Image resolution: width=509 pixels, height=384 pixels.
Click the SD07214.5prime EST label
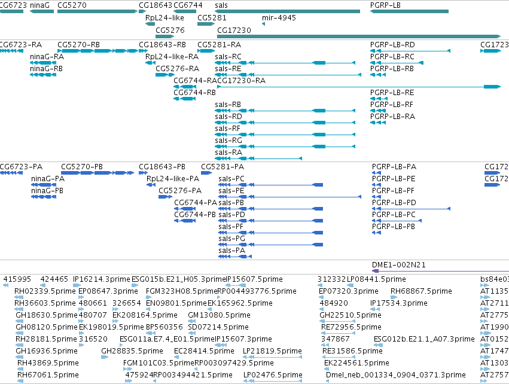tap(218, 327)
